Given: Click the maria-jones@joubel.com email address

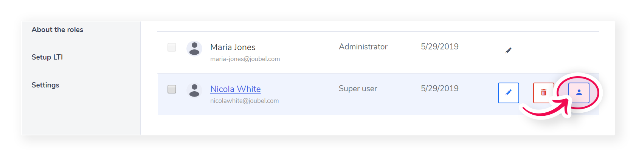Looking at the screenshot, I should pyautogui.click(x=245, y=59).
